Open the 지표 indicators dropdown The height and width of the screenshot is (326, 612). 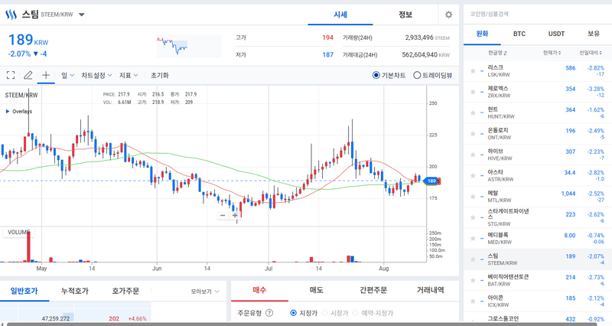coord(129,75)
